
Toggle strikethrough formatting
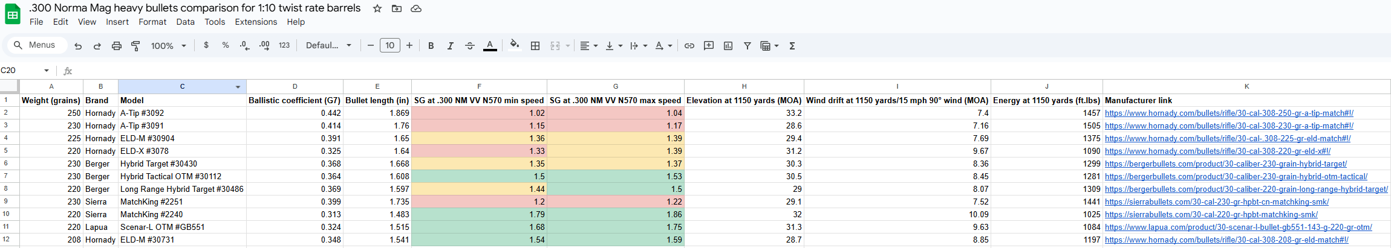click(470, 46)
